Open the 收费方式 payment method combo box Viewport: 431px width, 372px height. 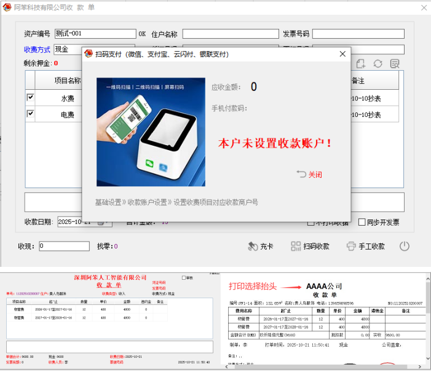(68, 49)
